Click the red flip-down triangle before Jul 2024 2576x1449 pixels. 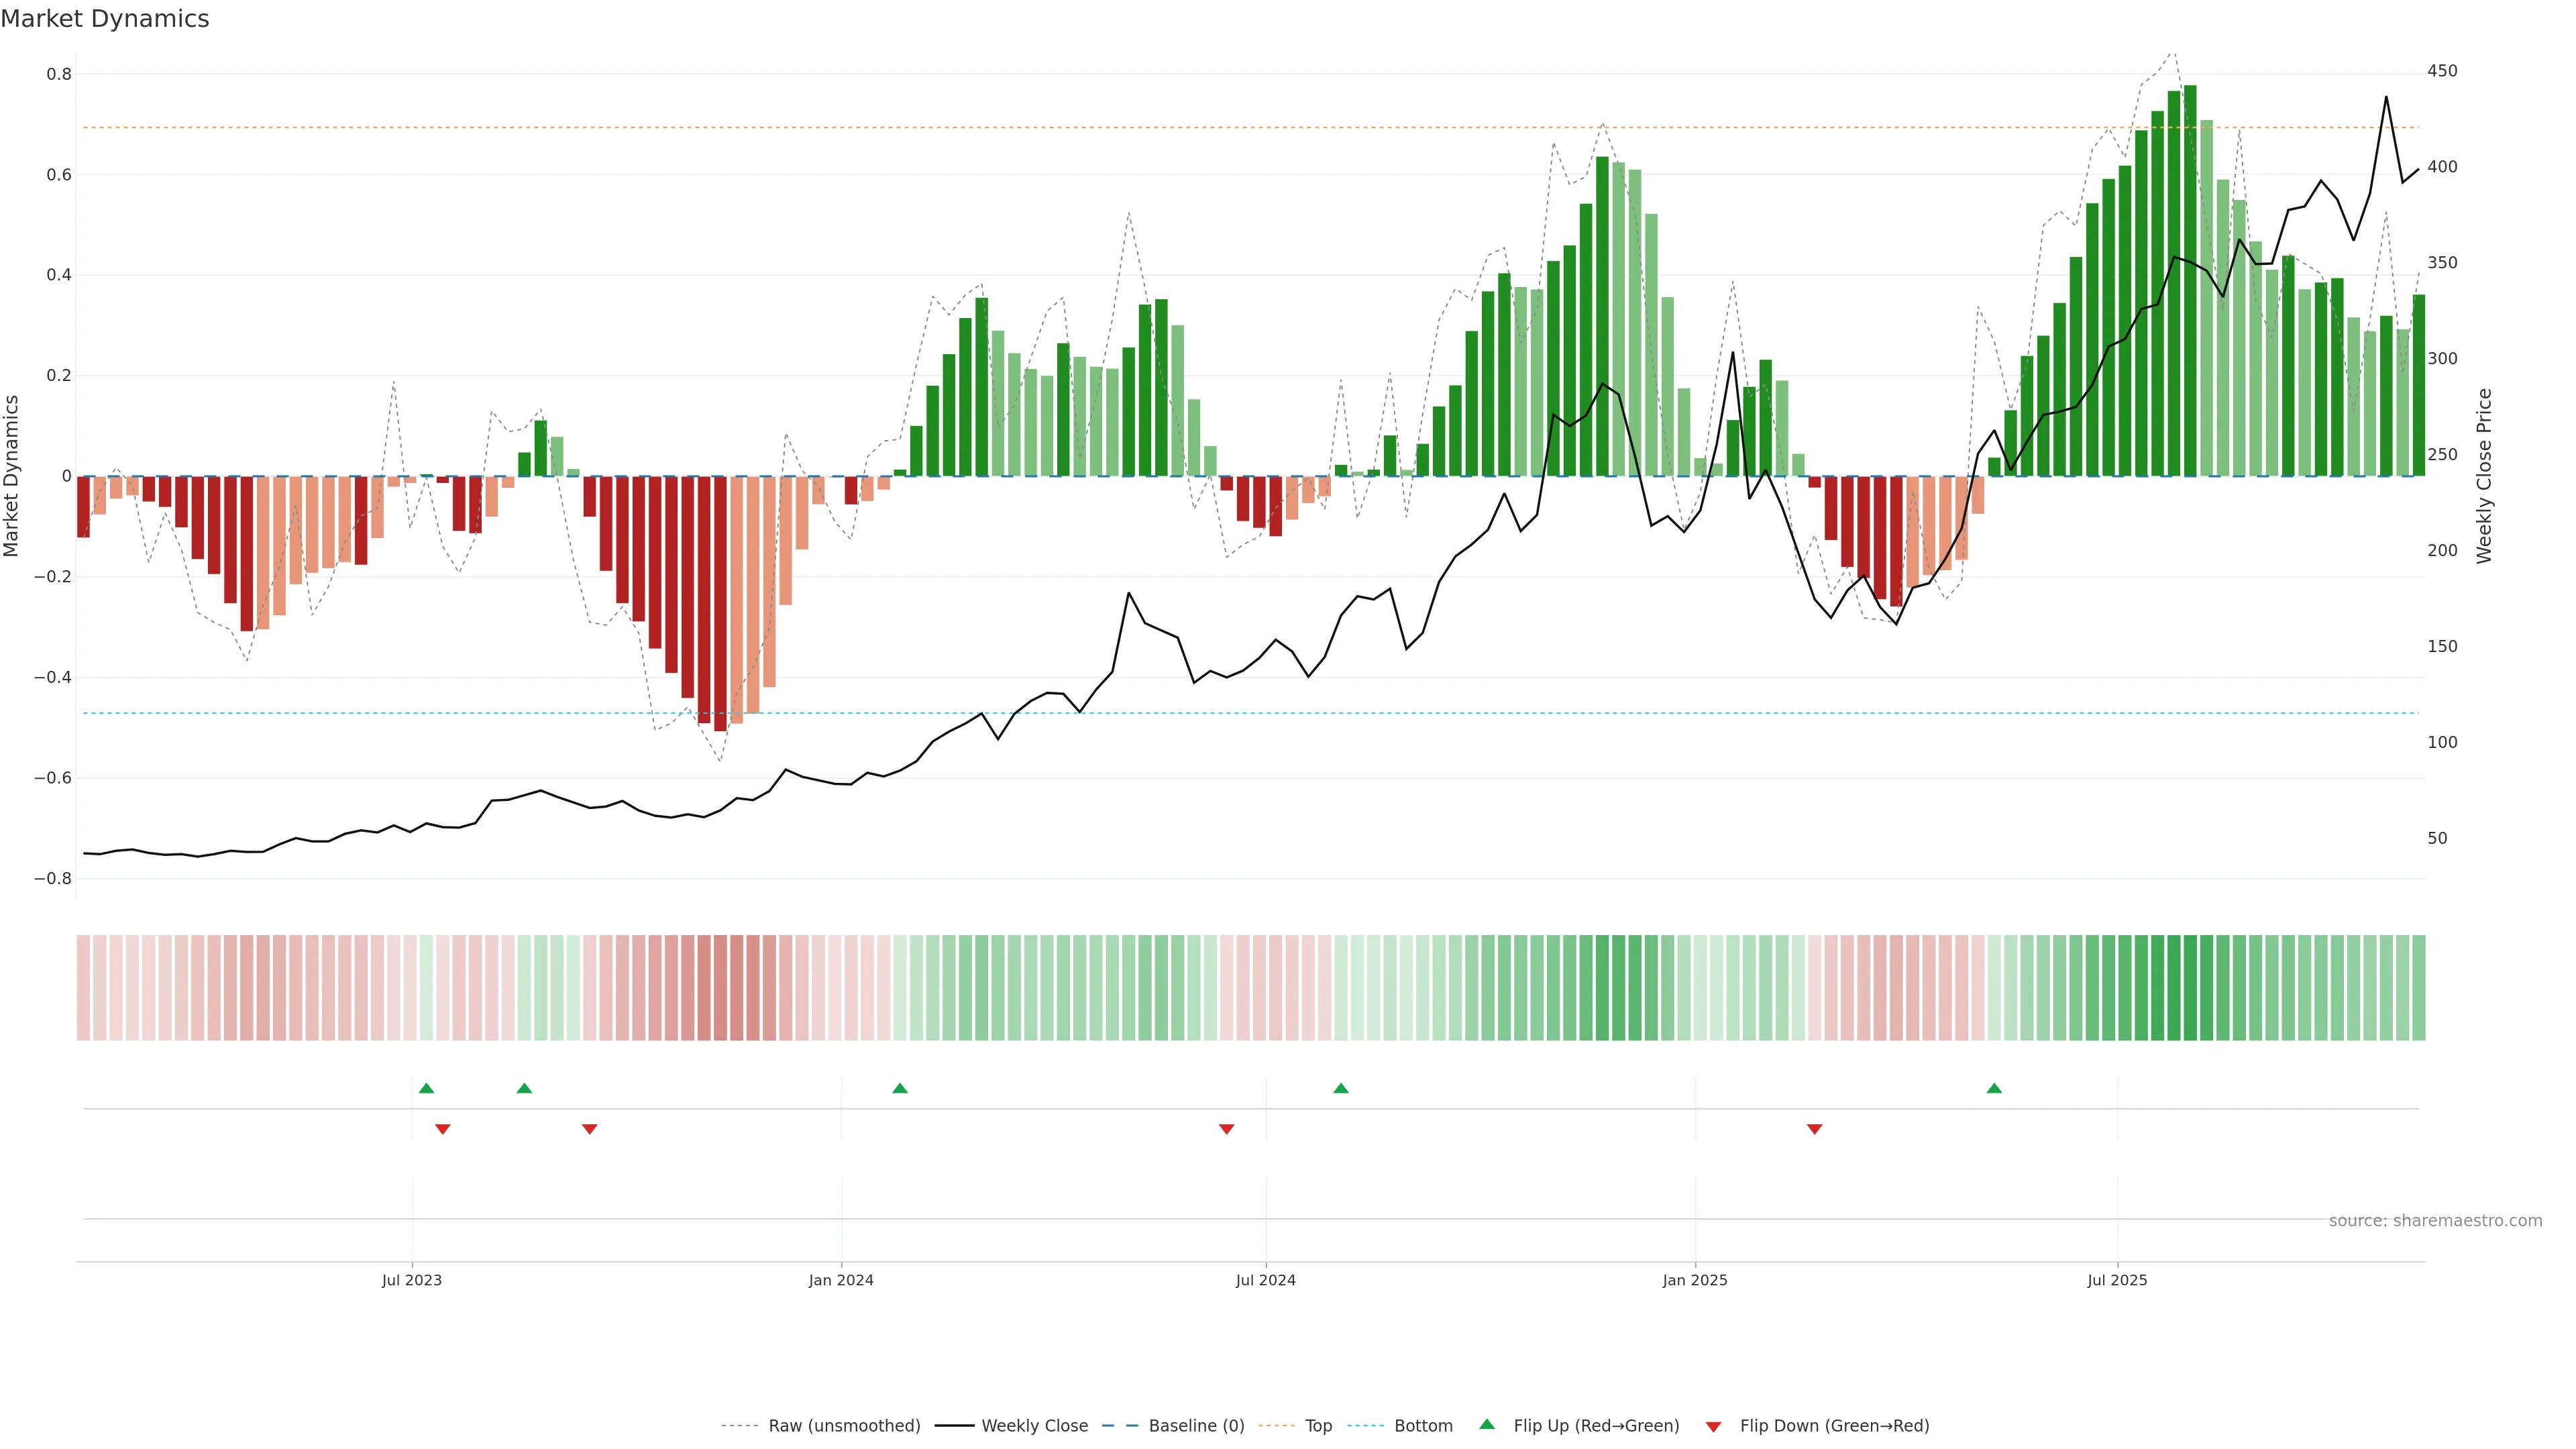click(x=1227, y=1129)
